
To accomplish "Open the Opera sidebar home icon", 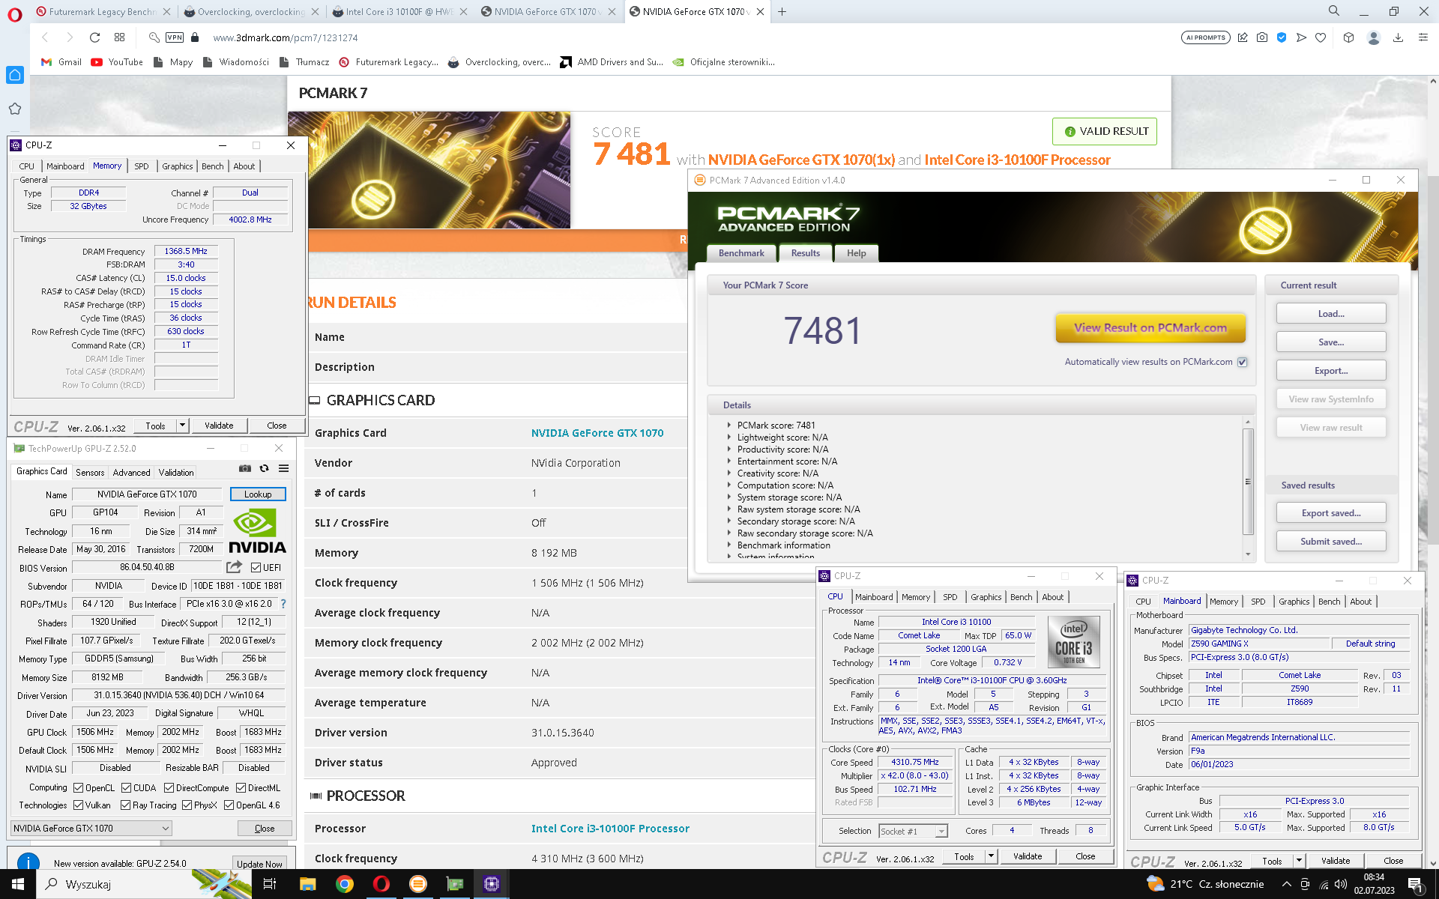I will (x=15, y=75).
